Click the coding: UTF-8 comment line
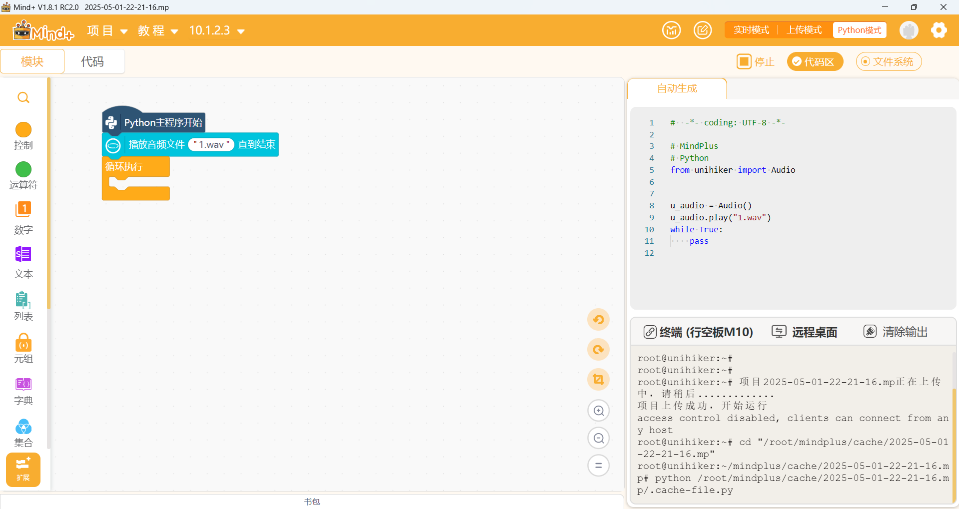 728,122
